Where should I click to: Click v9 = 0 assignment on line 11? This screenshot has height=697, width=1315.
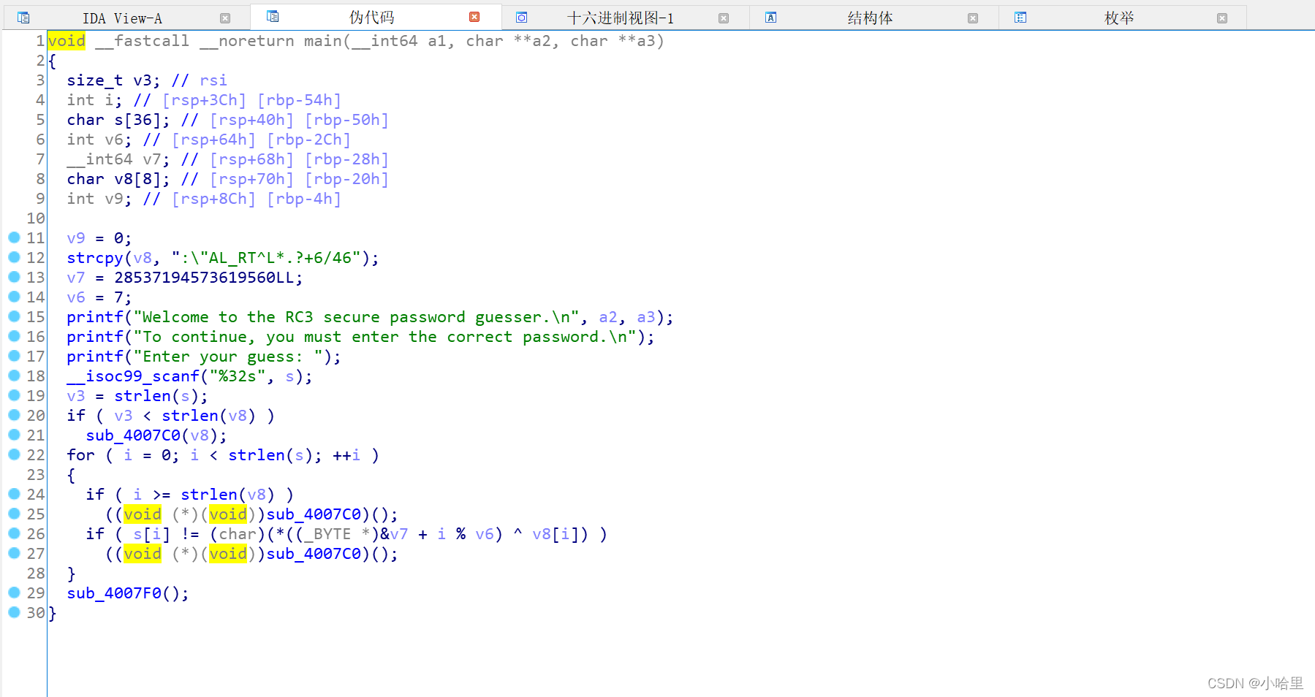click(99, 238)
